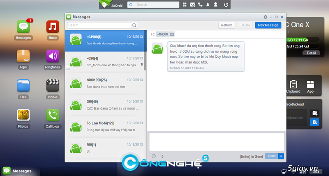Click the October 18 2013 11:49 AM timestamp
Image resolution: width=329 pixels, height=176 pixels.
click(187, 68)
